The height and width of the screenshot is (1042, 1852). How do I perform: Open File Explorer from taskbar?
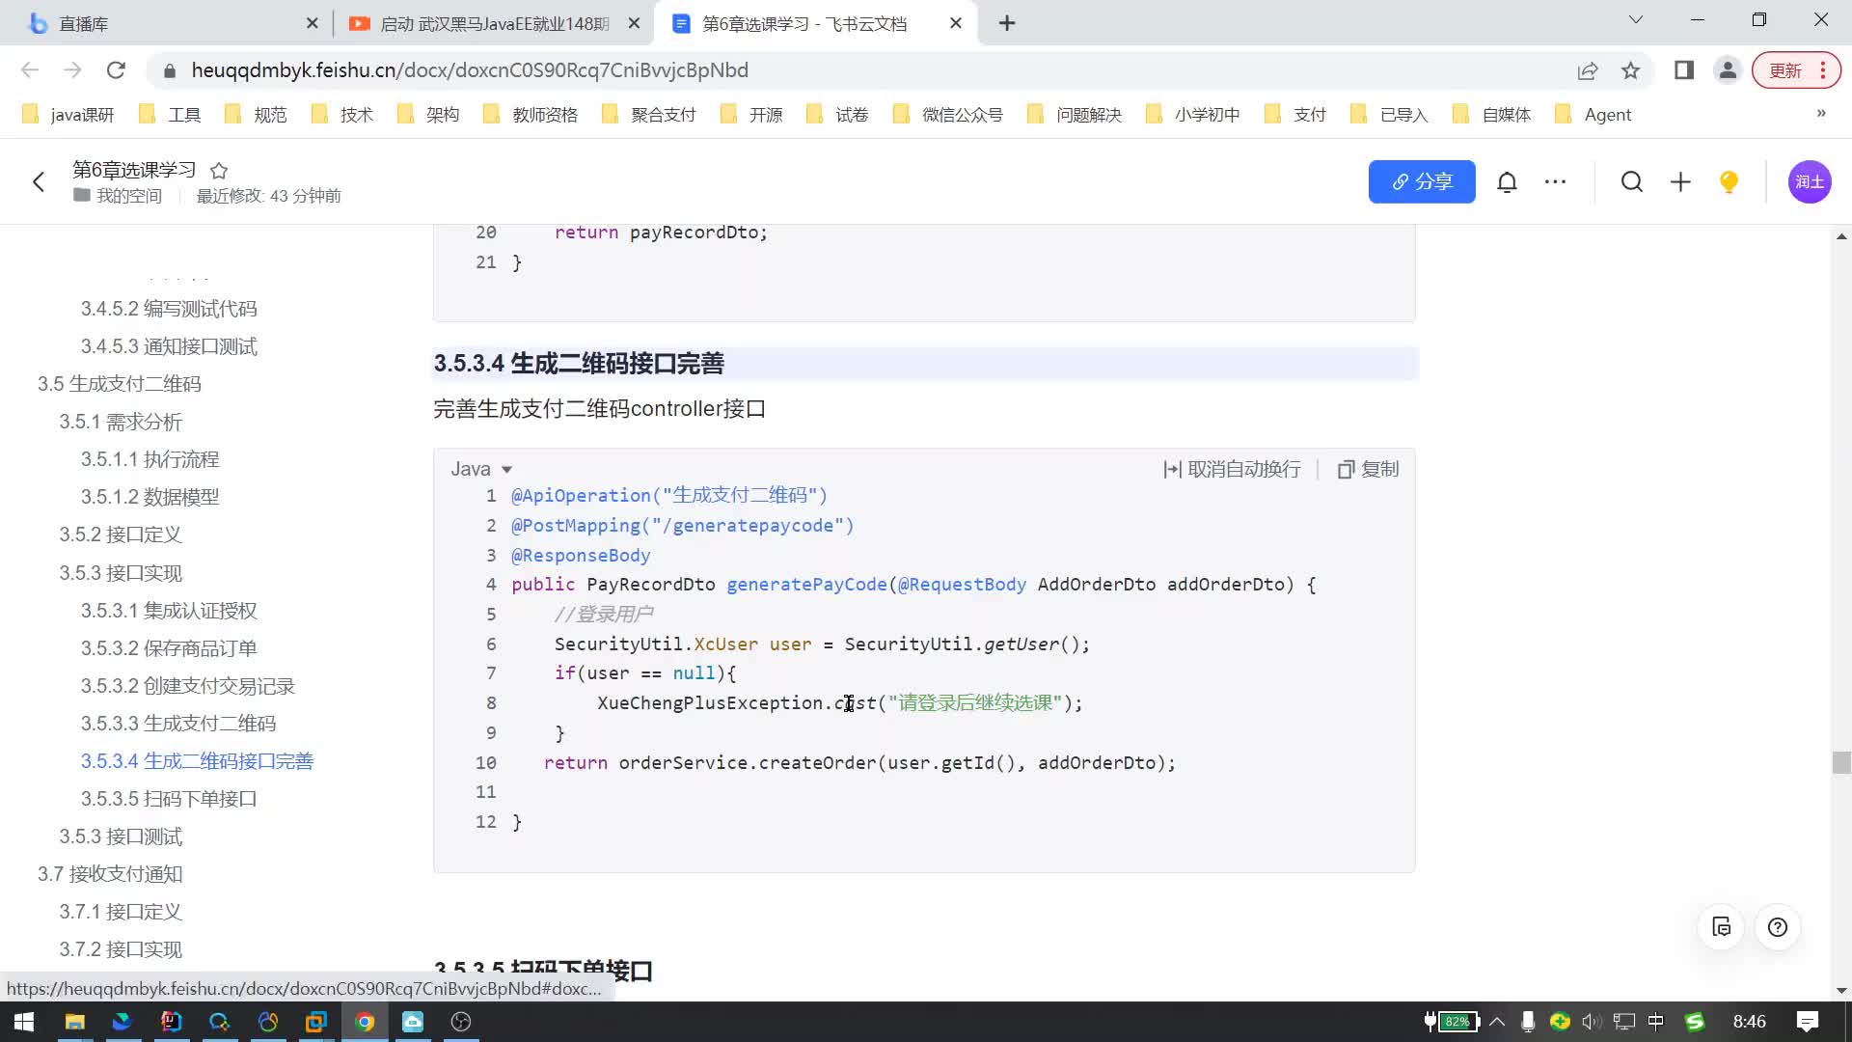tap(74, 1022)
